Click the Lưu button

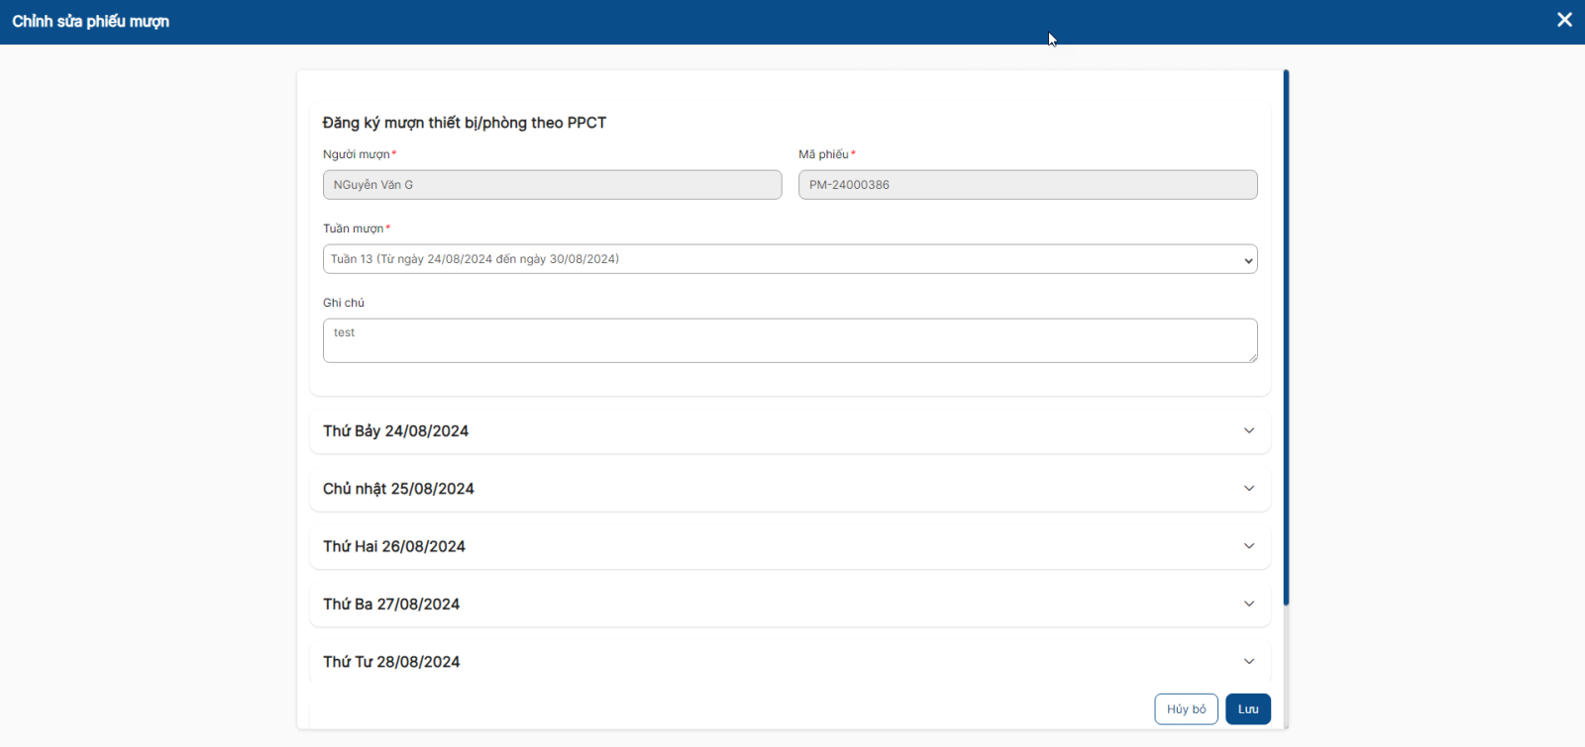tap(1248, 709)
